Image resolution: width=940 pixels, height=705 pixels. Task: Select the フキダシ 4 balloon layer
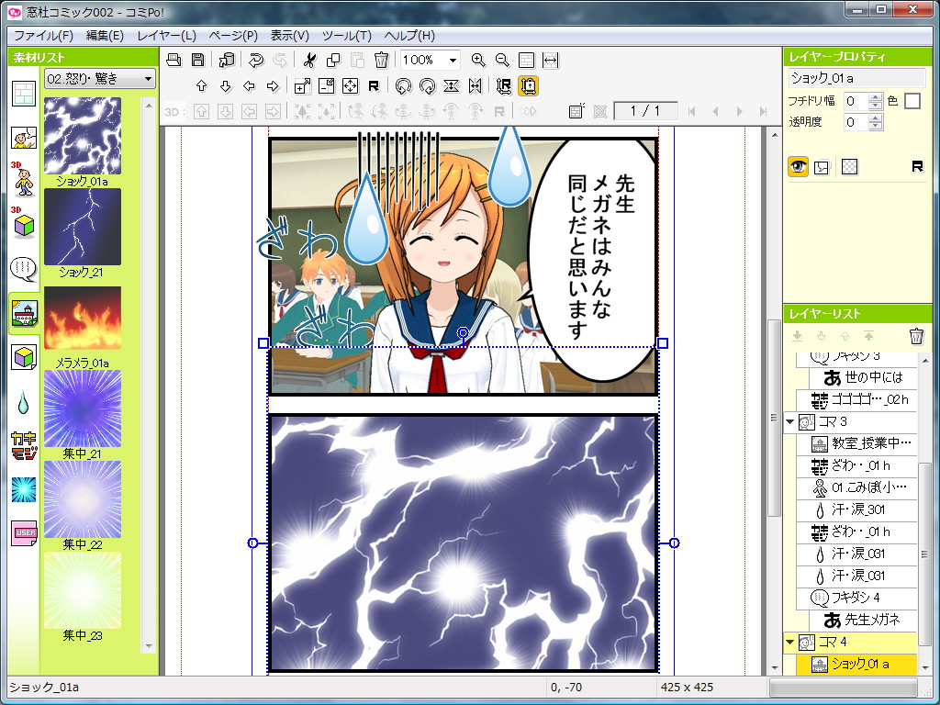coord(856,598)
